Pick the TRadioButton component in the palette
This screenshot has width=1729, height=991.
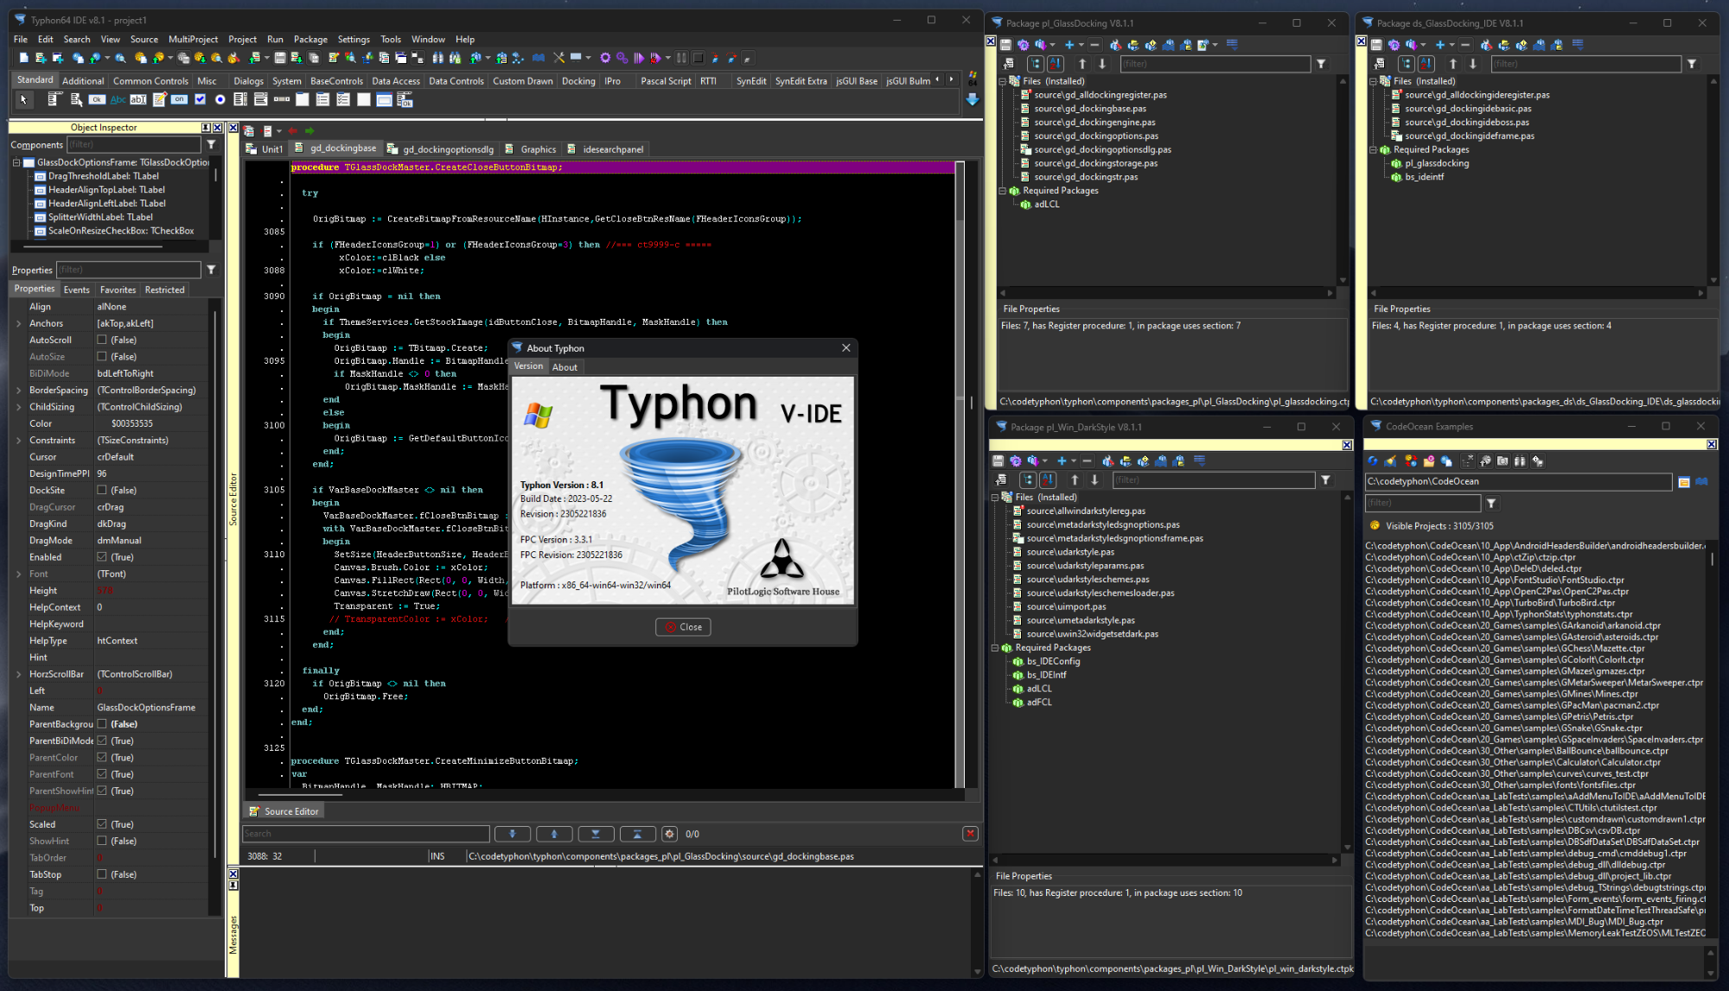(x=220, y=100)
